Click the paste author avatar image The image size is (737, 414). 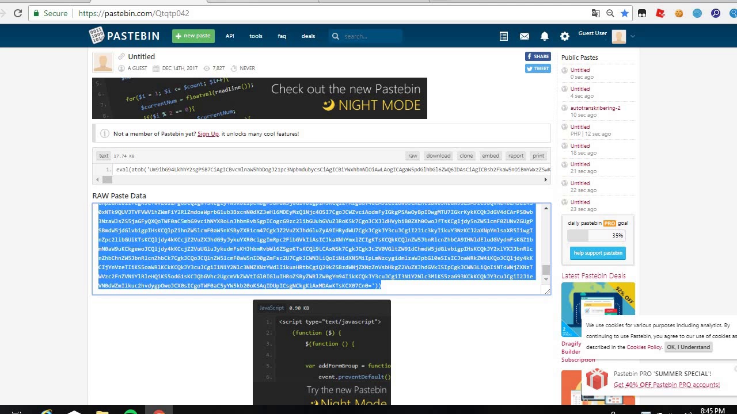pyautogui.click(x=103, y=62)
